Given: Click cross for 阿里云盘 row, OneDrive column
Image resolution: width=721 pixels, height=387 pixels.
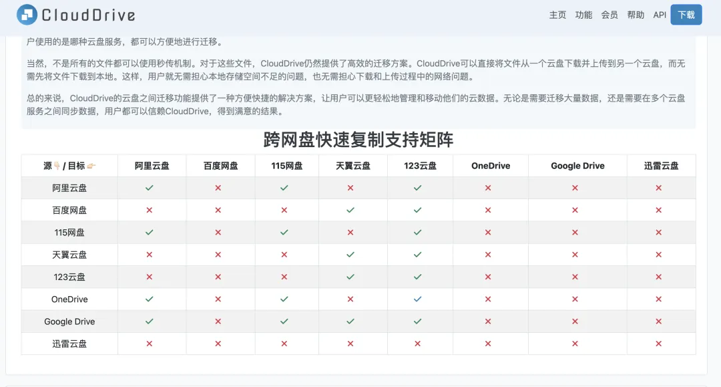Looking at the screenshot, I should click(x=488, y=188).
